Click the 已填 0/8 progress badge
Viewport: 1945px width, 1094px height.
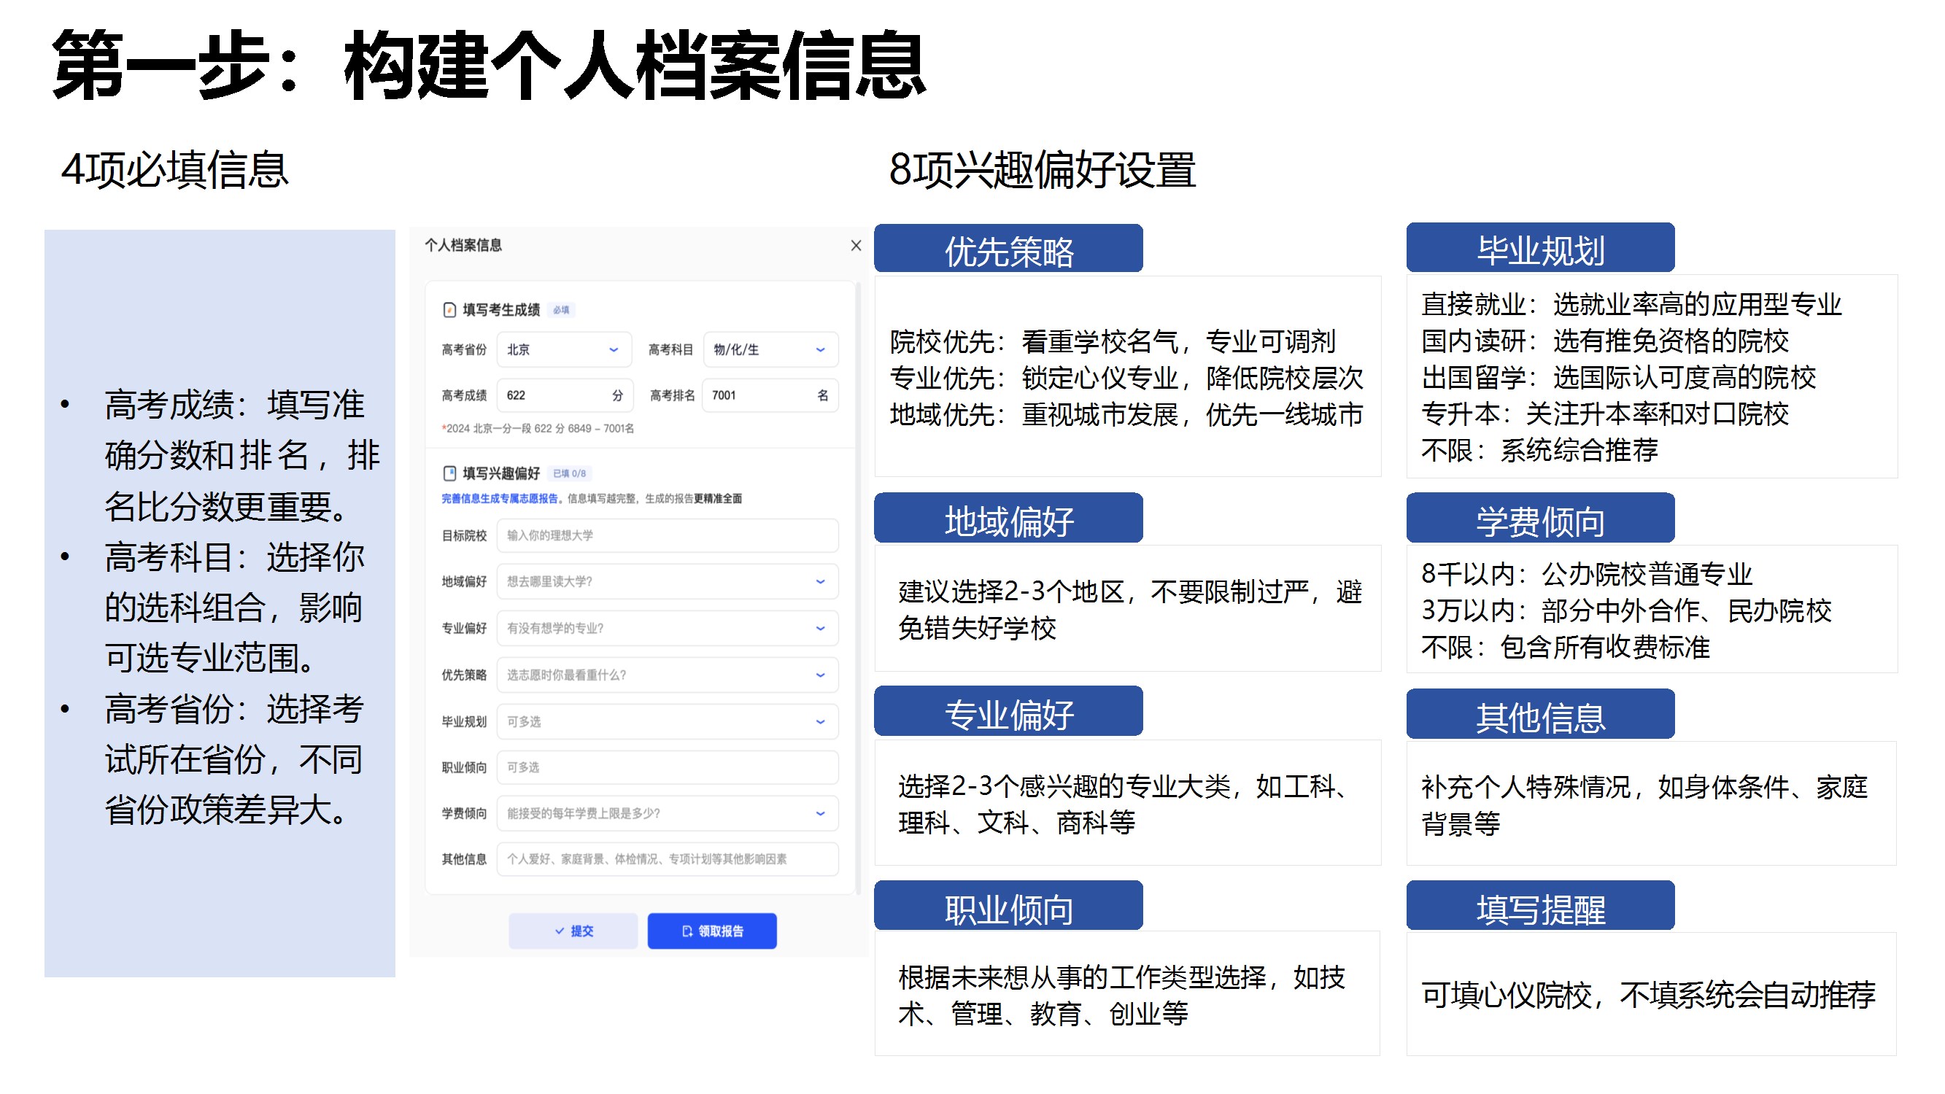tap(568, 473)
